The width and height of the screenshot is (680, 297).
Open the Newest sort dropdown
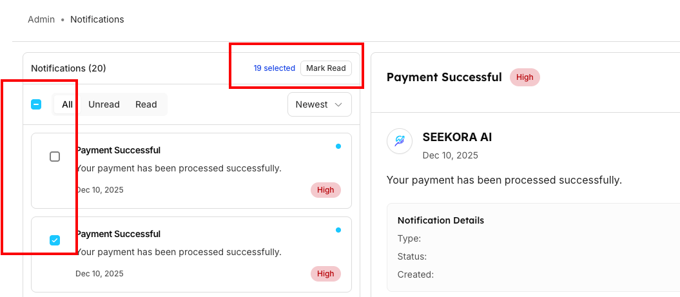(x=319, y=104)
